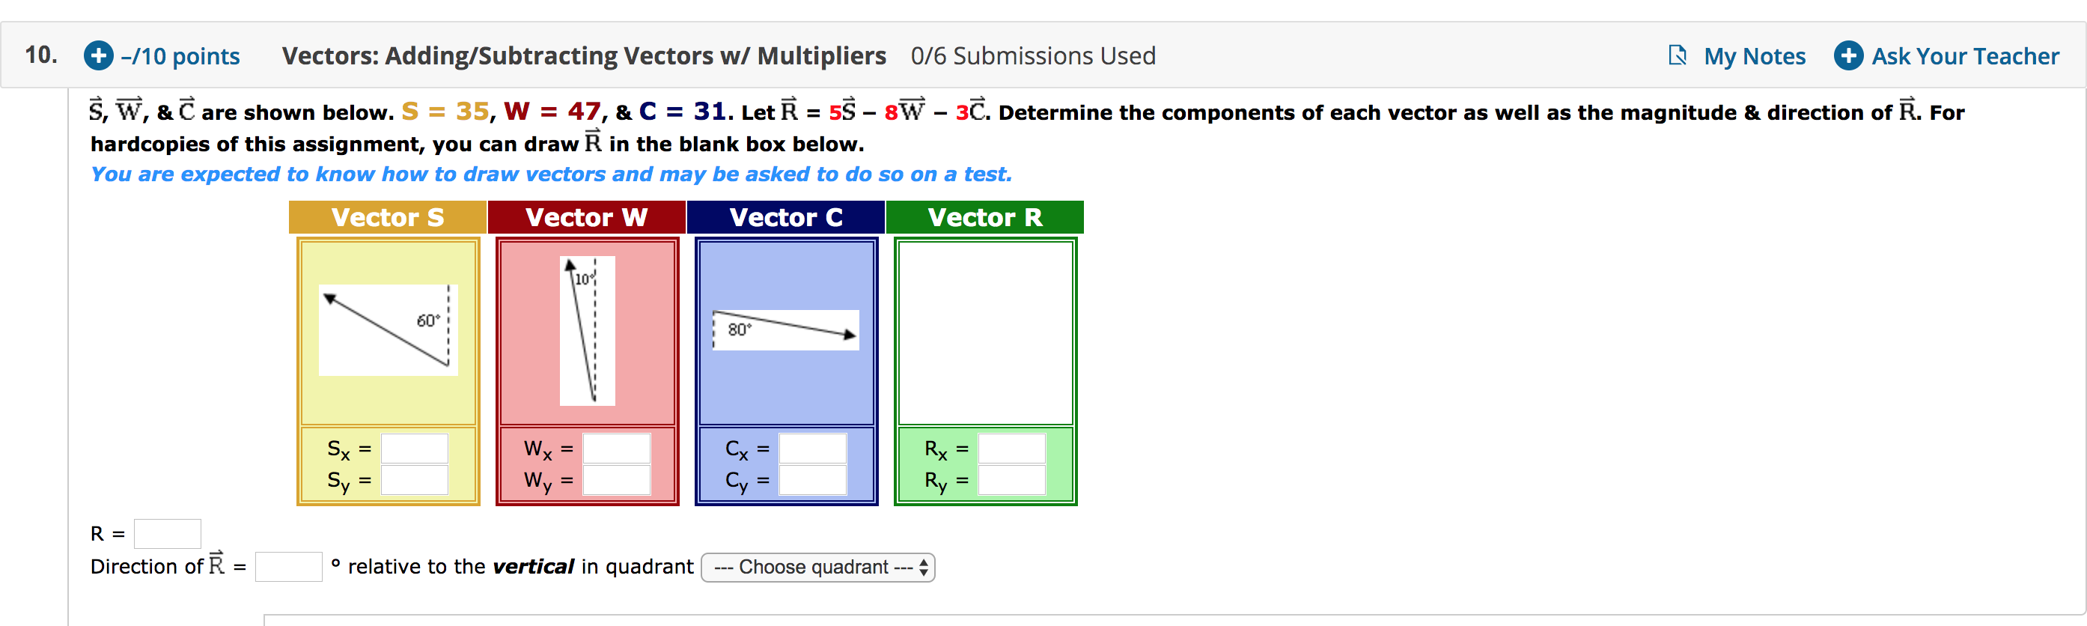Click the Vector W diagram thumbnail
This screenshot has width=2087, height=626.
coord(587,332)
